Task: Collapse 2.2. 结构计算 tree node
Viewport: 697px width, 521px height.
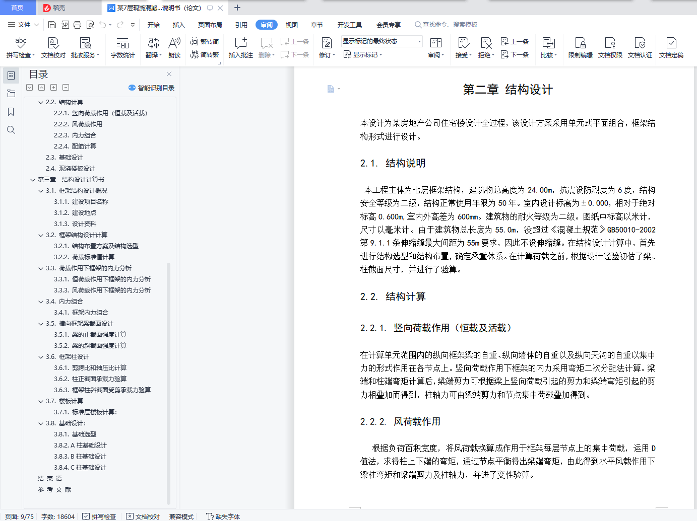Action: [x=41, y=102]
